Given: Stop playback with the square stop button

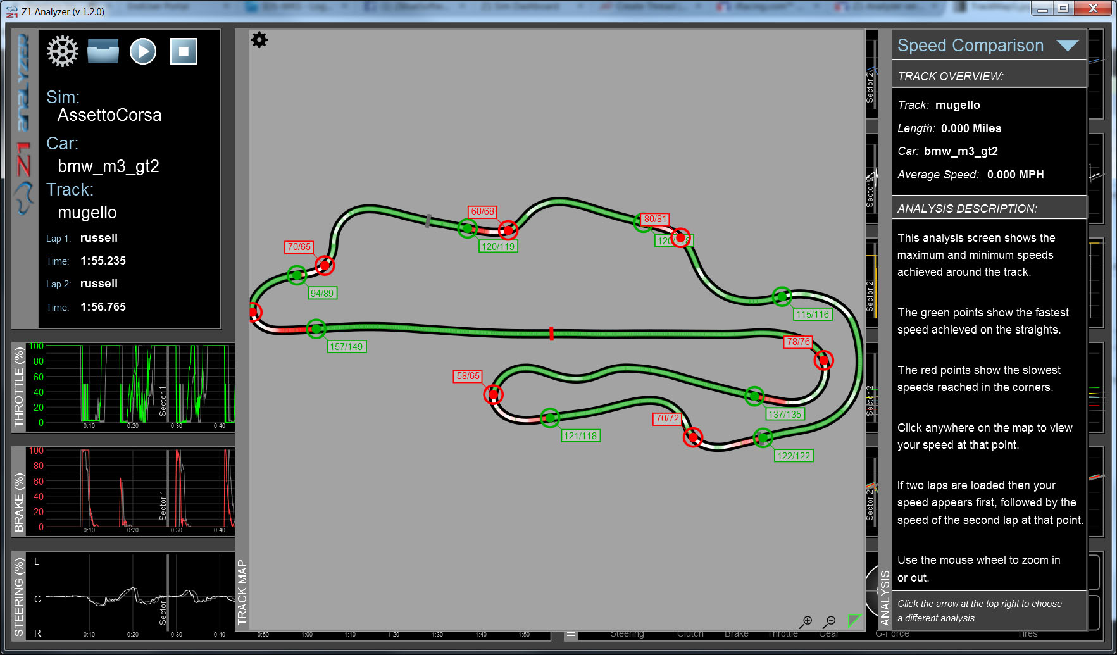Looking at the screenshot, I should (184, 51).
